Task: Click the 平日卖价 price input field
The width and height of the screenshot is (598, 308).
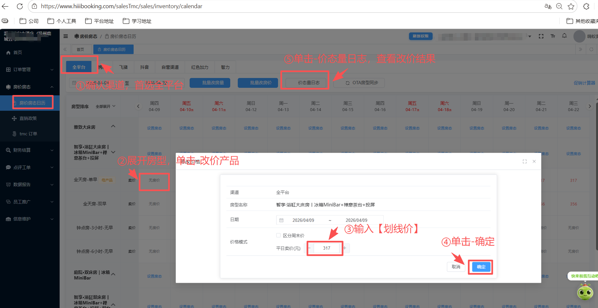Action: coord(327,248)
